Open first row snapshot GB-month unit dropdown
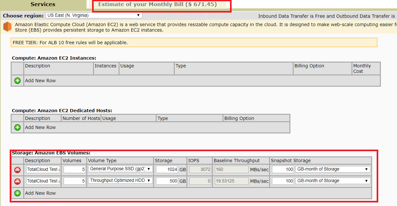This screenshot has width=397, height=206. (x=332, y=169)
